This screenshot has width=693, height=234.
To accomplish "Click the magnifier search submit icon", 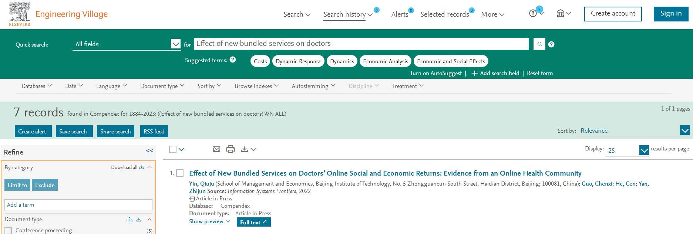I will (x=539, y=44).
